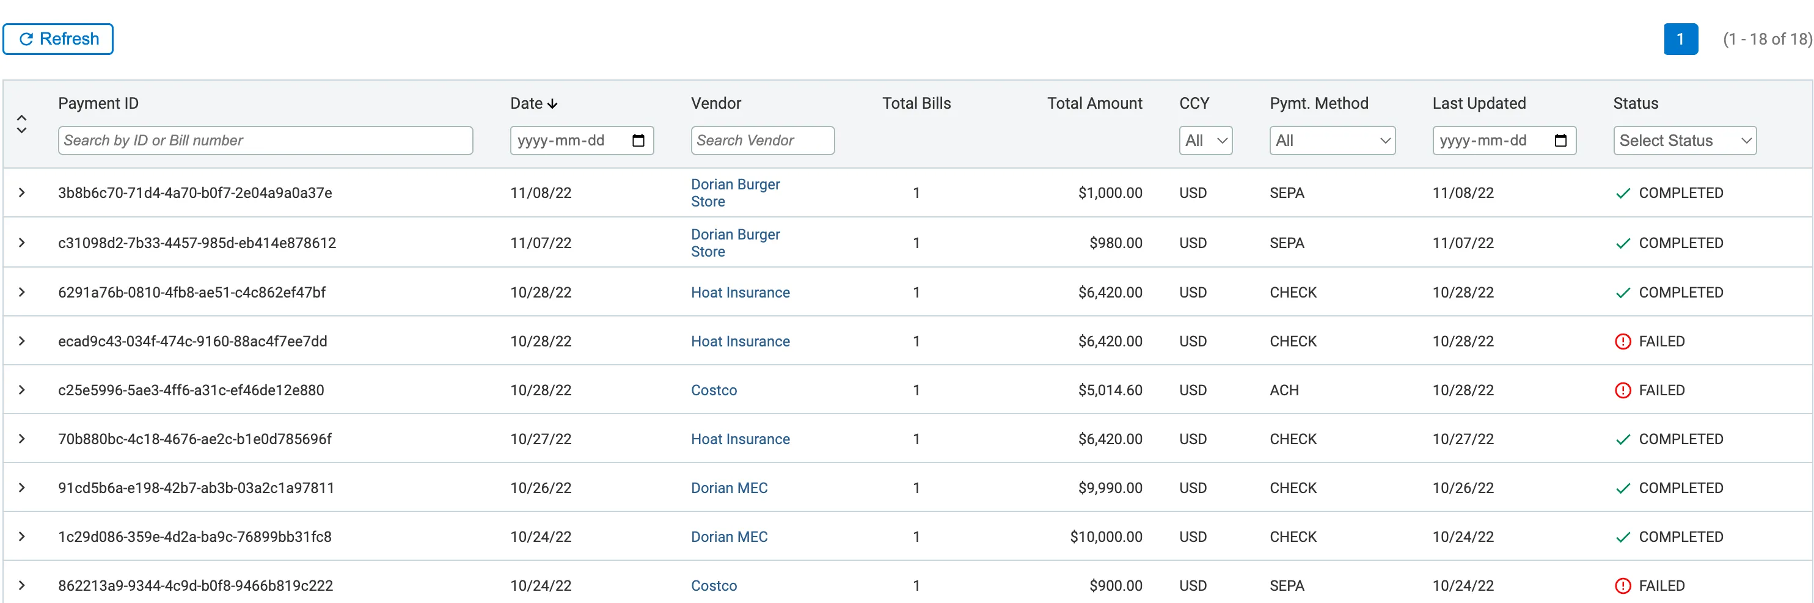
Task: Click the completed checkmark for $10,000.00 payment
Action: point(1623,537)
